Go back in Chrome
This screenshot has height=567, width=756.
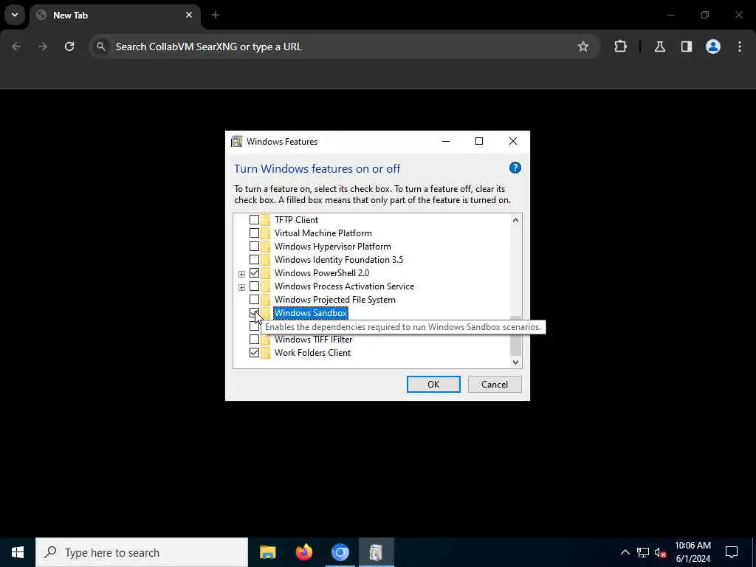pyautogui.click(x=16, y=47)
